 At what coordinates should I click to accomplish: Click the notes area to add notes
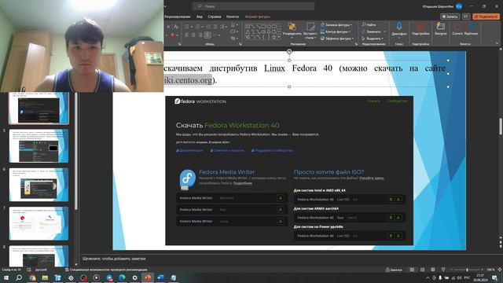pos(288,259)
